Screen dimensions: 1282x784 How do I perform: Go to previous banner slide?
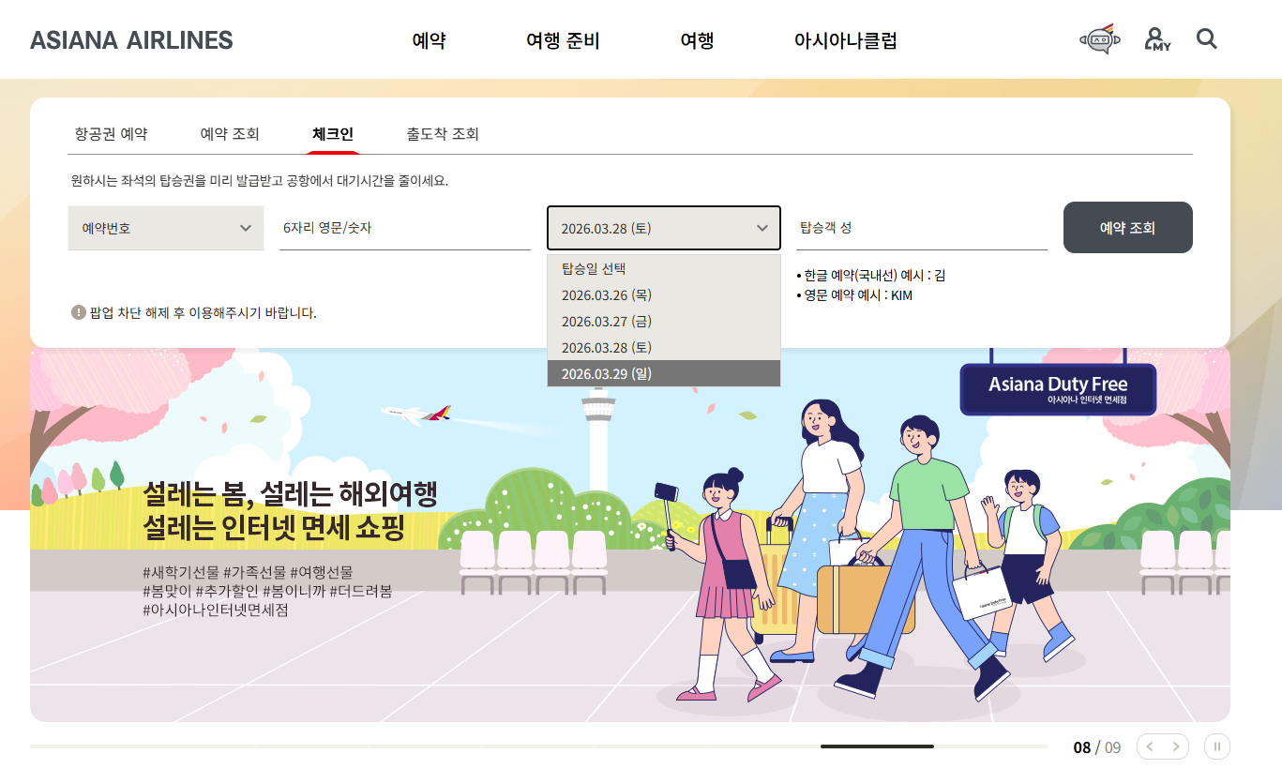[1150, 746]
